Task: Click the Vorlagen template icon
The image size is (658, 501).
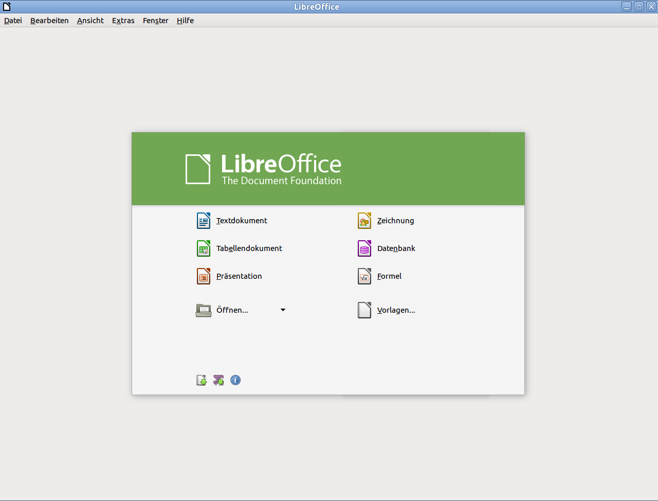Action: pos(364,310)
